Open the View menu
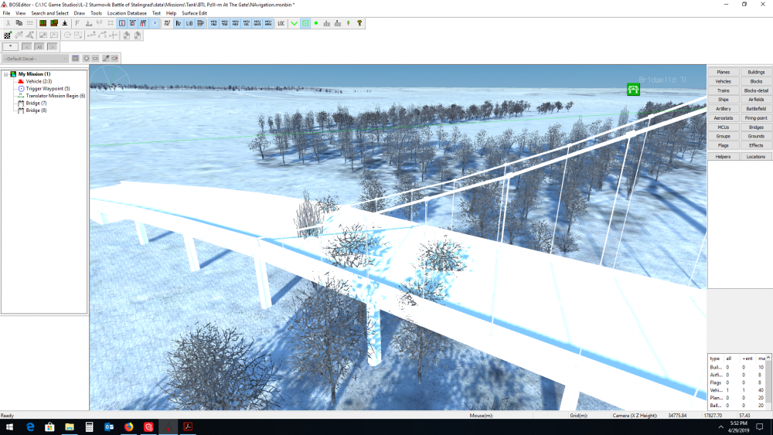Viewport: 773px width, 435px height. click(x=21, y=13)
